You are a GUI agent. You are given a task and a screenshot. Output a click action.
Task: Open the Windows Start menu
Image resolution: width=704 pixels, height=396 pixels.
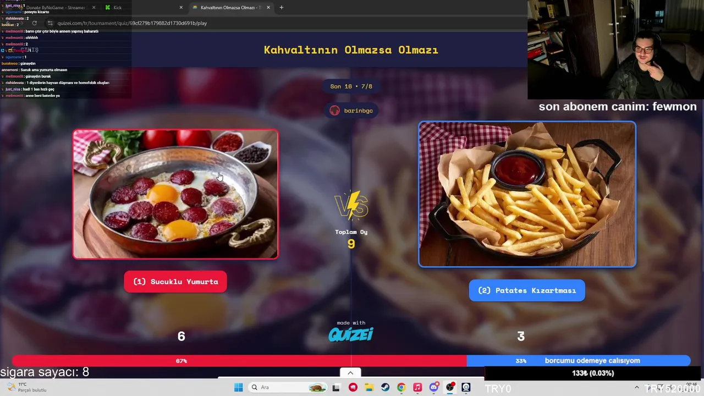click(x=238, y=387)
